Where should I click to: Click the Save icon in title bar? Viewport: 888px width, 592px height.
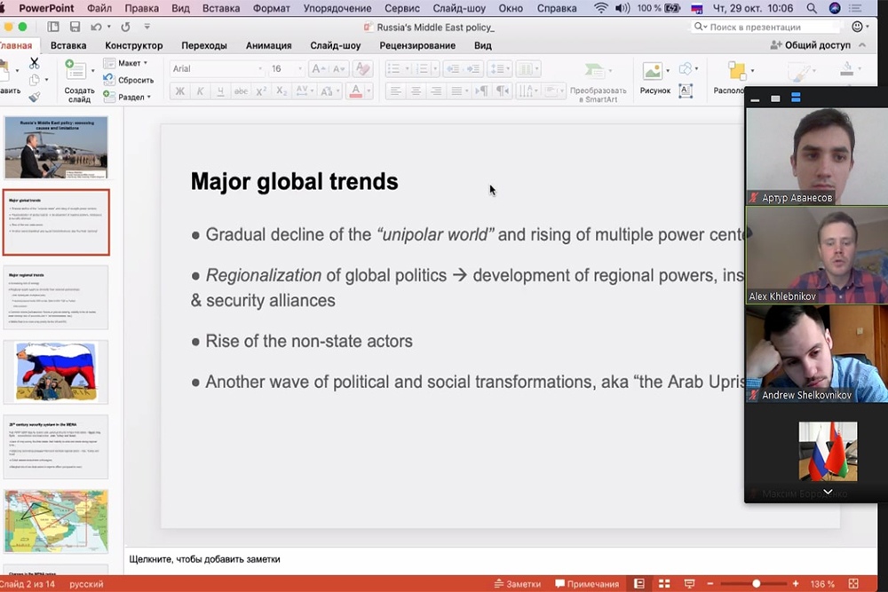point(75,28)
